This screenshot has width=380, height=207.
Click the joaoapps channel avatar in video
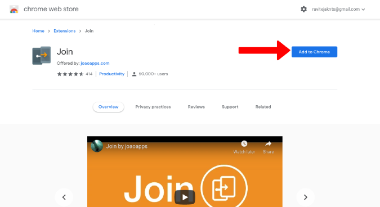coord(97,146)
